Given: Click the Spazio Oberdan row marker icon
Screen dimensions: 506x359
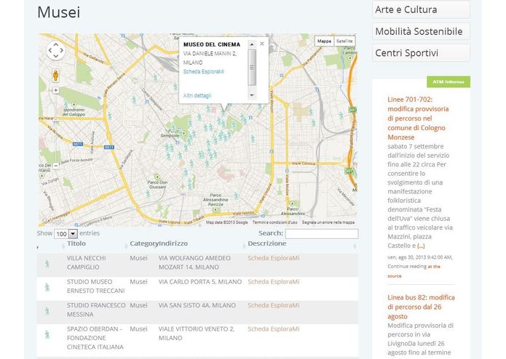Looking at the screenshot, I should (x=47, y=334).
